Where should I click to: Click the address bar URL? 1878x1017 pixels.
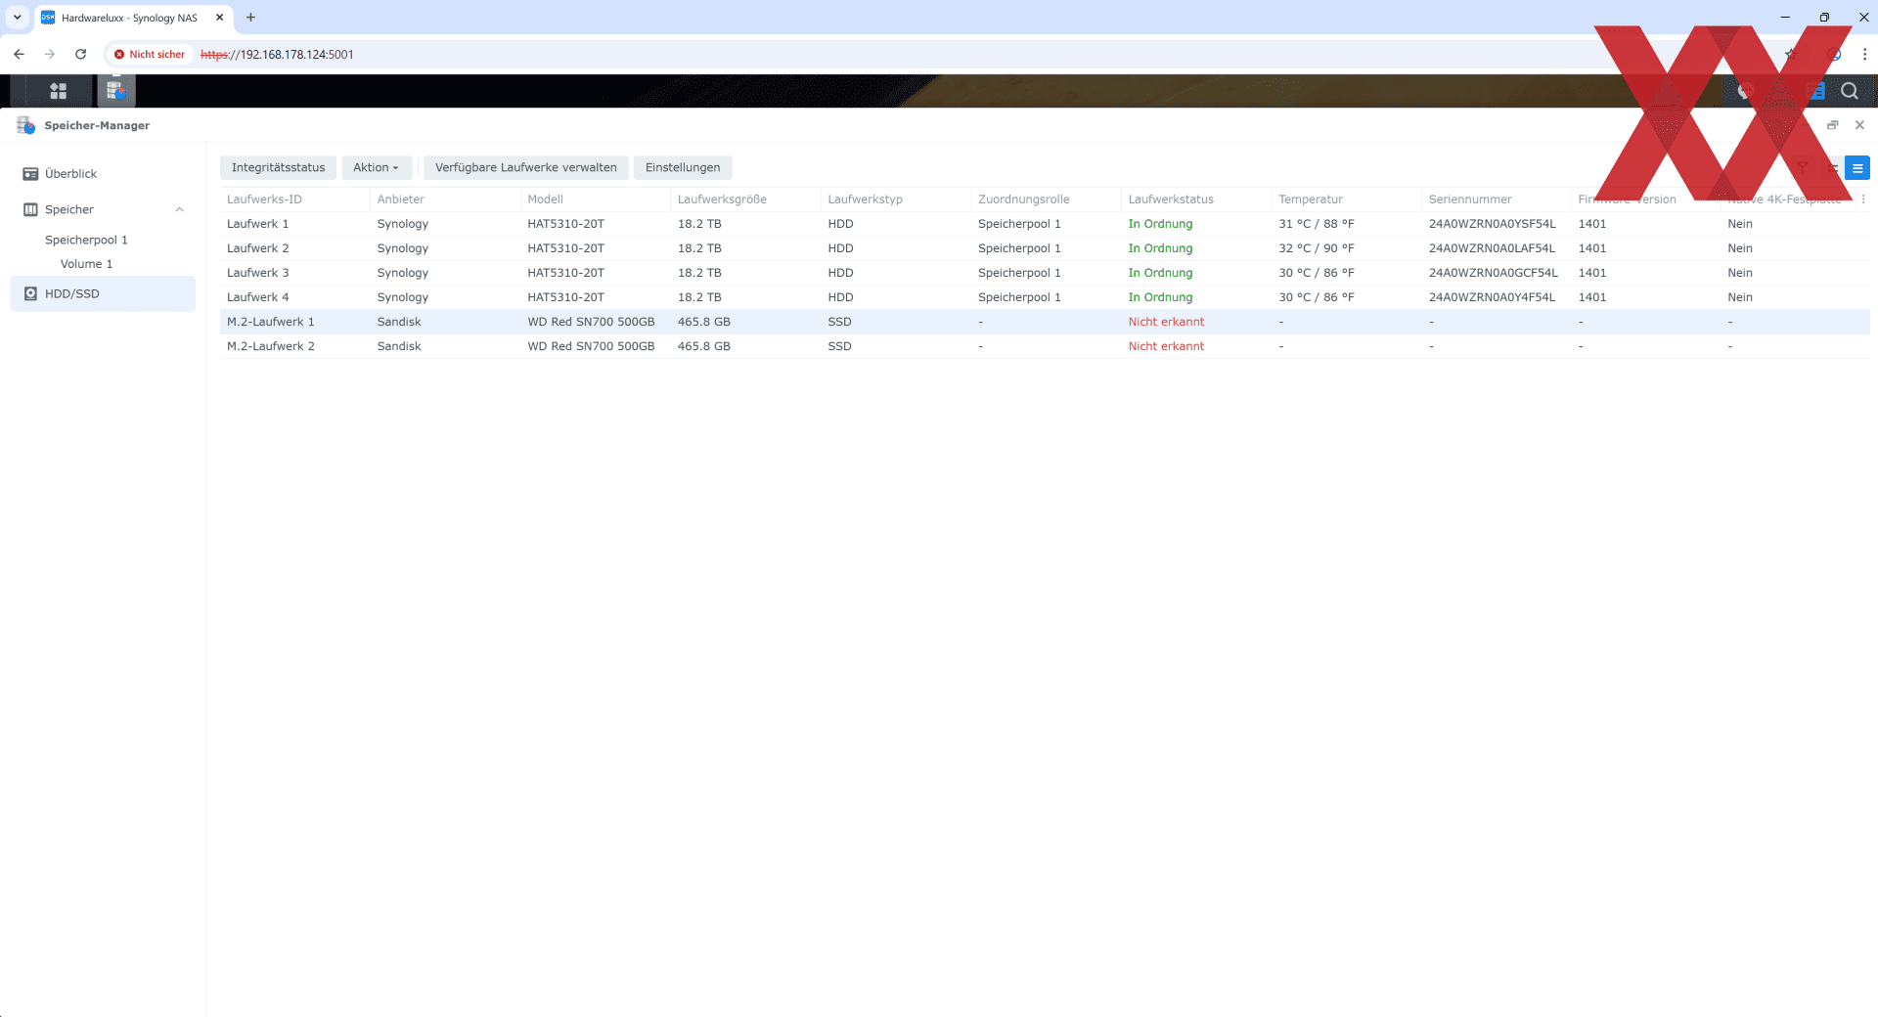point(277,55)
